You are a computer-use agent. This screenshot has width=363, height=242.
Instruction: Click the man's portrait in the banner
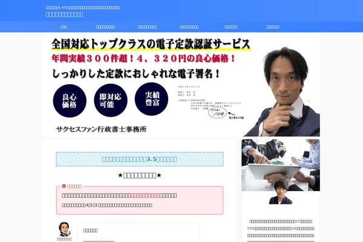284,93
